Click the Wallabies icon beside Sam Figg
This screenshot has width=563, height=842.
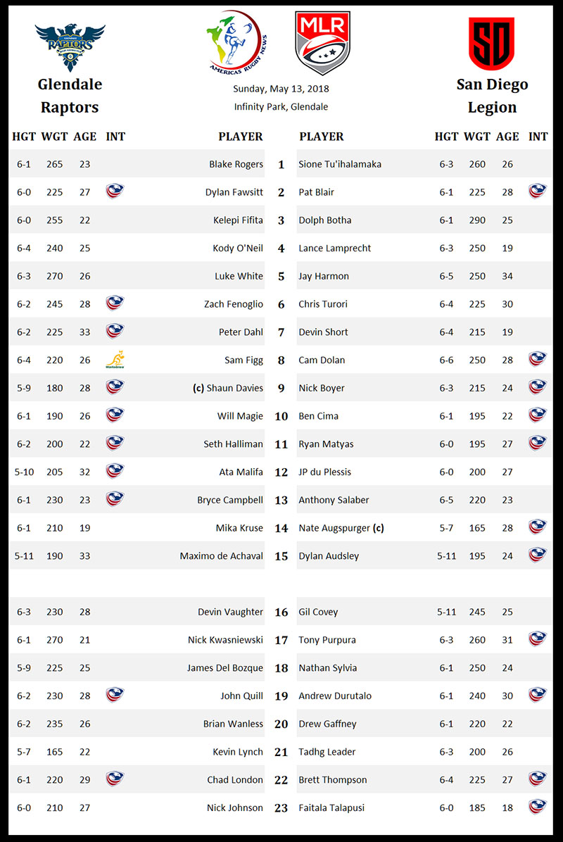click(x=115, y=360)
